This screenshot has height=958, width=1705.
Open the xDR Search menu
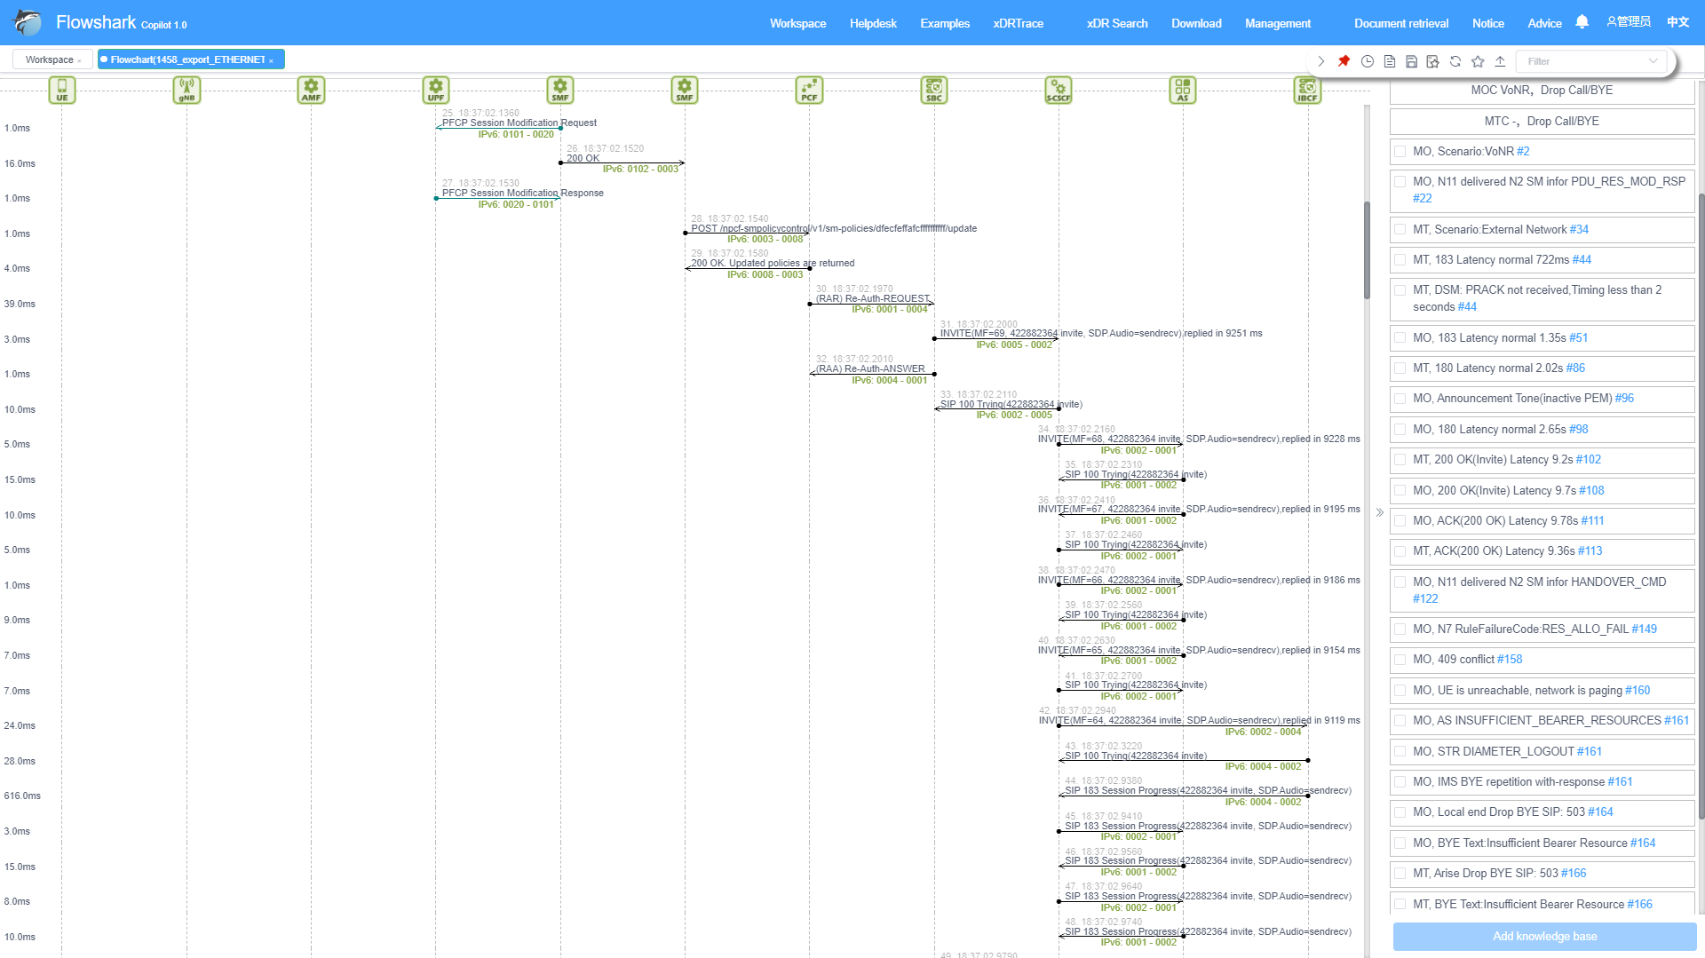pos(1116,23)
